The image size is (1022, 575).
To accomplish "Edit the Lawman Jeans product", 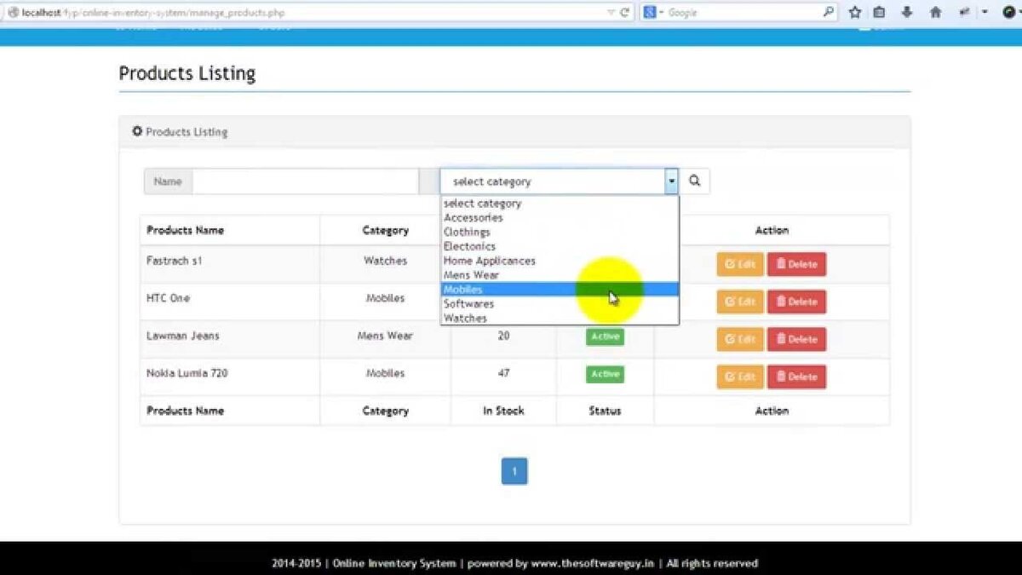I will coord(740,339).
